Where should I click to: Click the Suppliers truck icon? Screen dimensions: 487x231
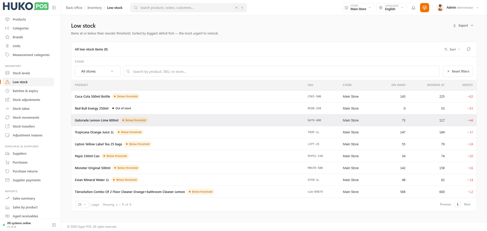[7, 153]
